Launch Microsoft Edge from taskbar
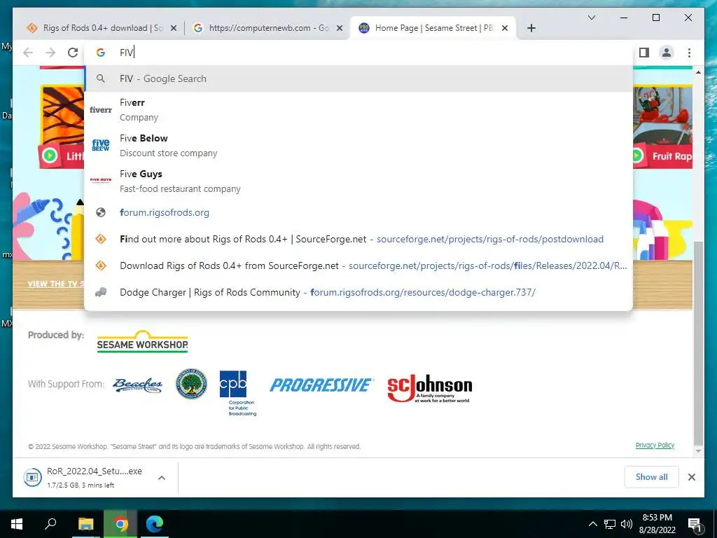 155,524
